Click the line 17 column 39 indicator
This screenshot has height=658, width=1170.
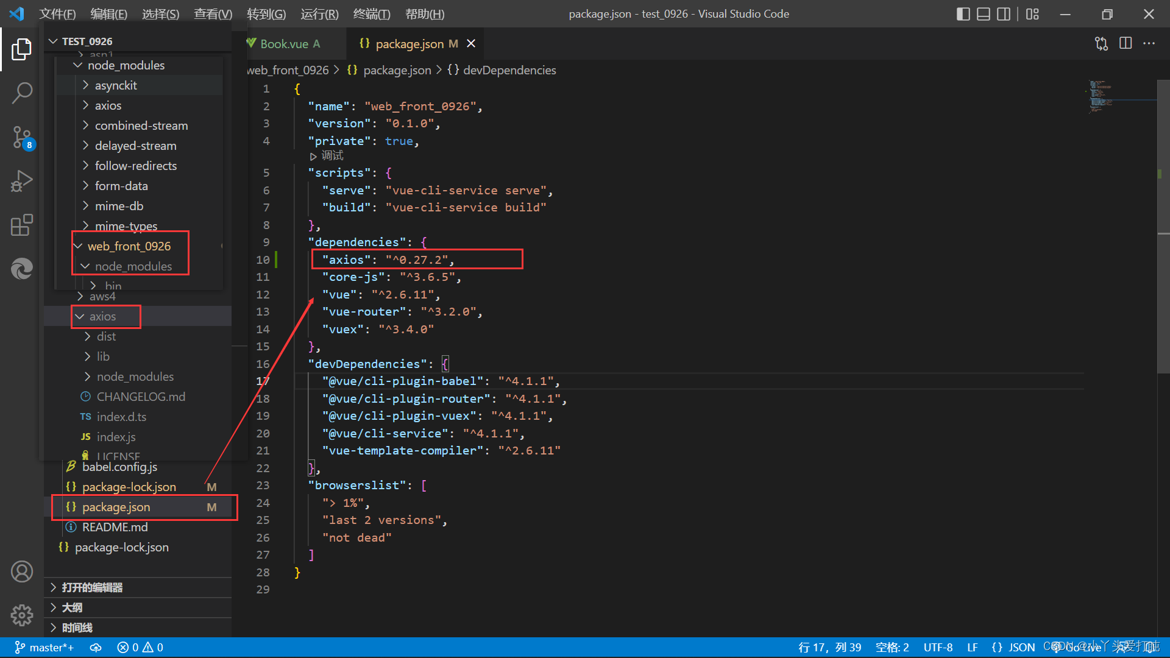[x=829, y=648]
